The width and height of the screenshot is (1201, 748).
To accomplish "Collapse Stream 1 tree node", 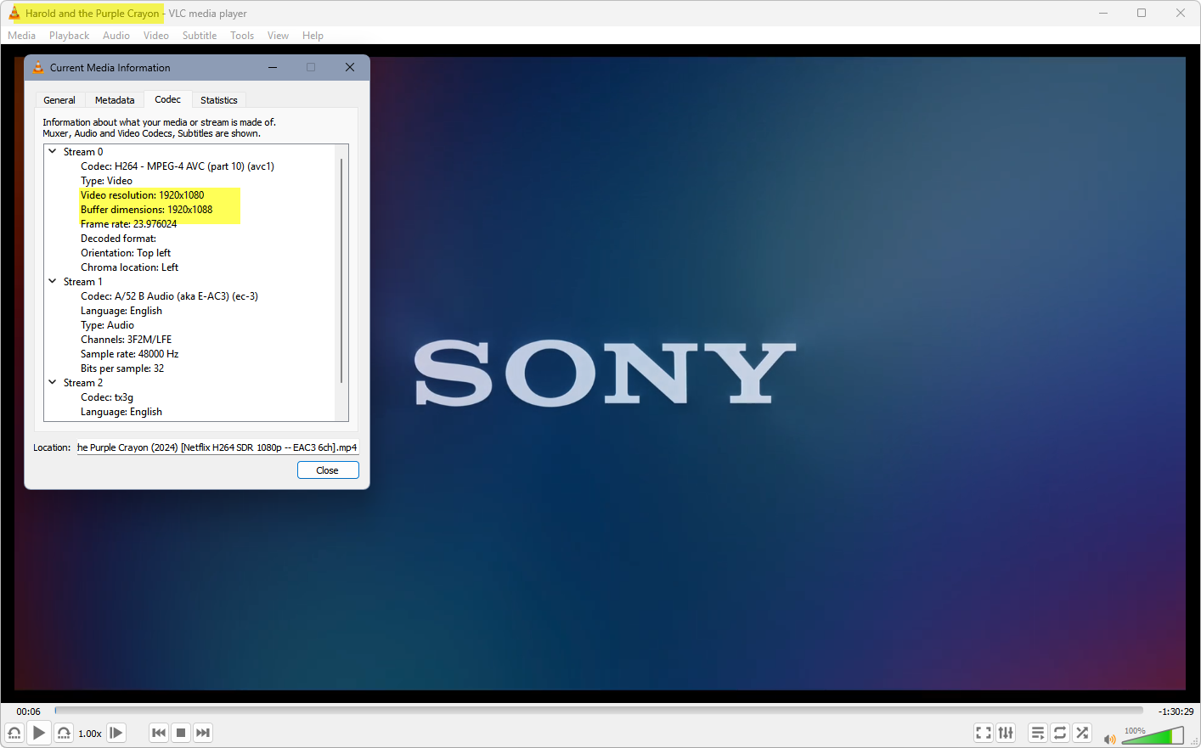I will [x=53, y=282].
